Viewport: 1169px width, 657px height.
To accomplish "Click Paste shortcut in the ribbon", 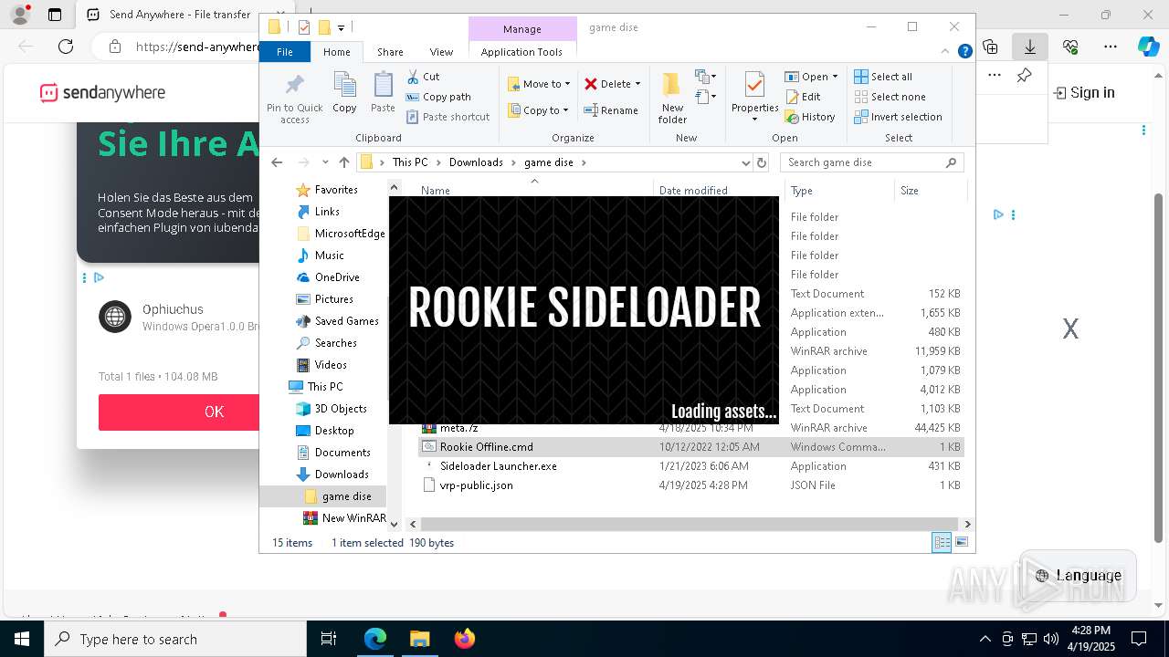I will pos(448,117).
